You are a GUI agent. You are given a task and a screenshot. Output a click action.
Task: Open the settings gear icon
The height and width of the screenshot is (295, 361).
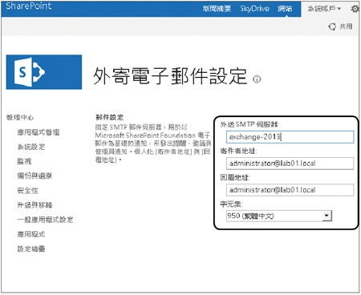(x=355, y=9)
